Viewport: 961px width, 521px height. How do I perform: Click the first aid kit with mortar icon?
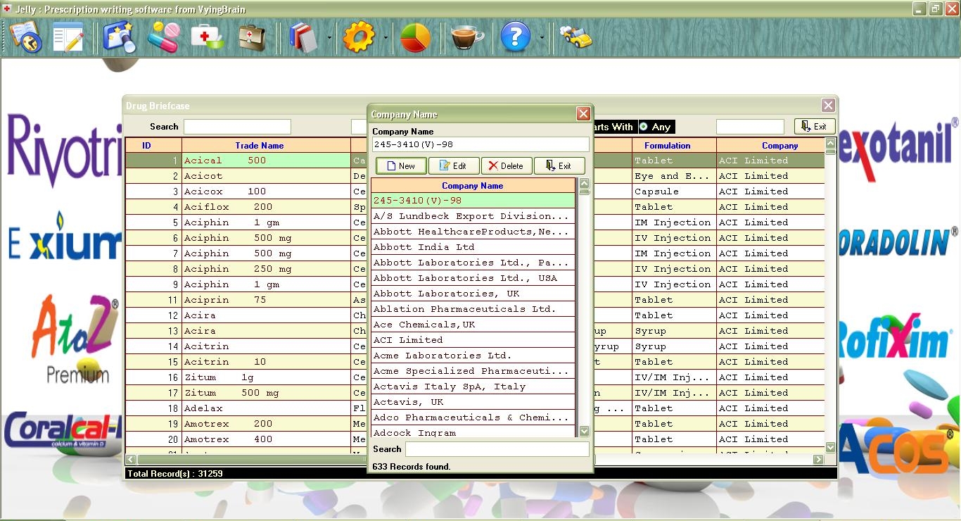(x=208, y=37)
